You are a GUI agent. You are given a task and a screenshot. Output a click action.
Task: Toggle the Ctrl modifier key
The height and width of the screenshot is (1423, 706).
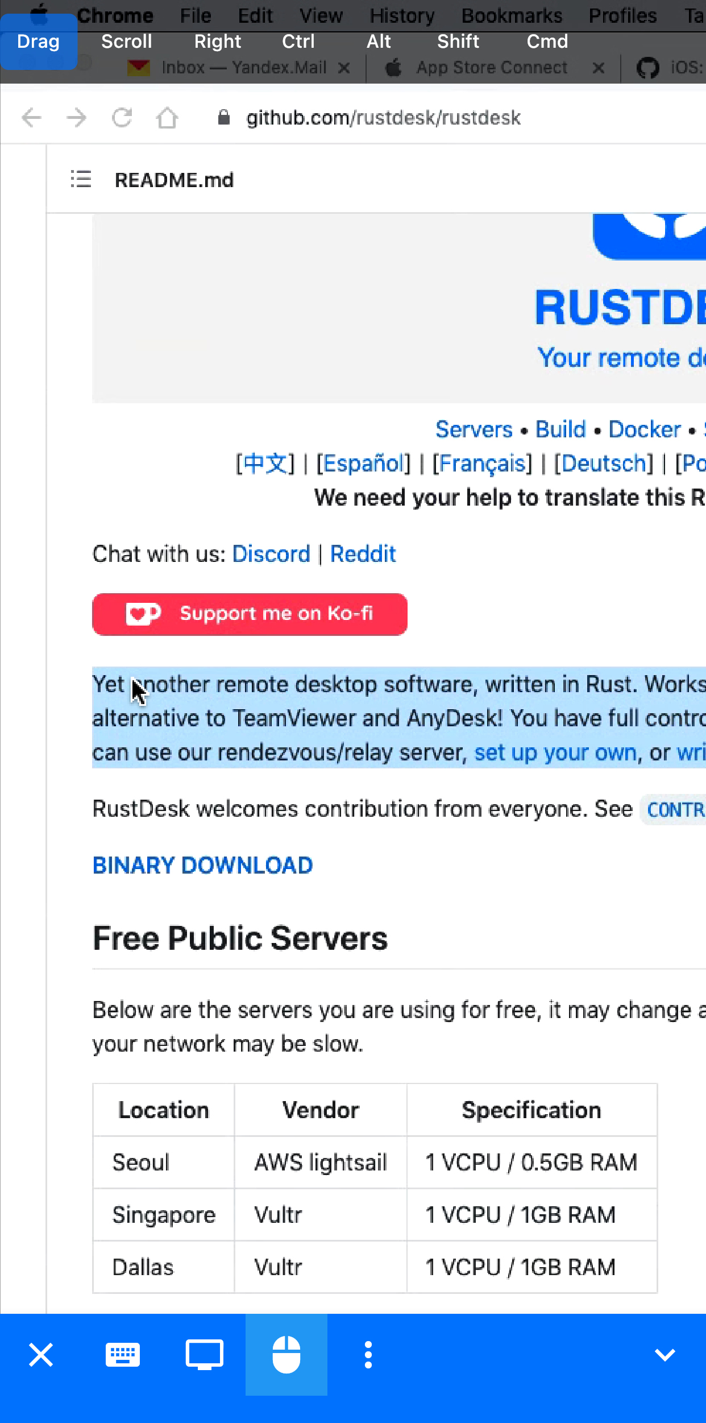298,42
